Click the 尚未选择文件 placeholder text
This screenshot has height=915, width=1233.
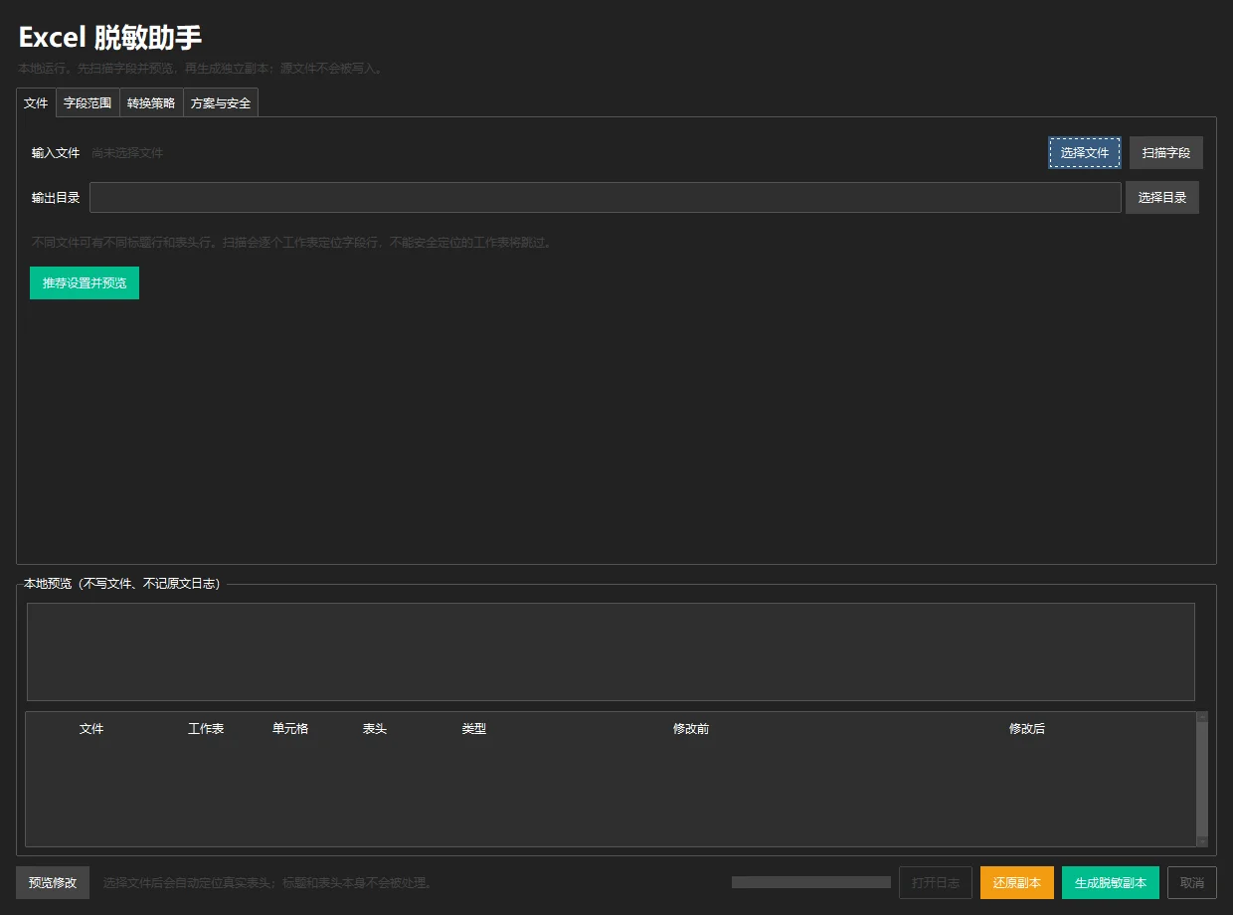click(127, 153)
